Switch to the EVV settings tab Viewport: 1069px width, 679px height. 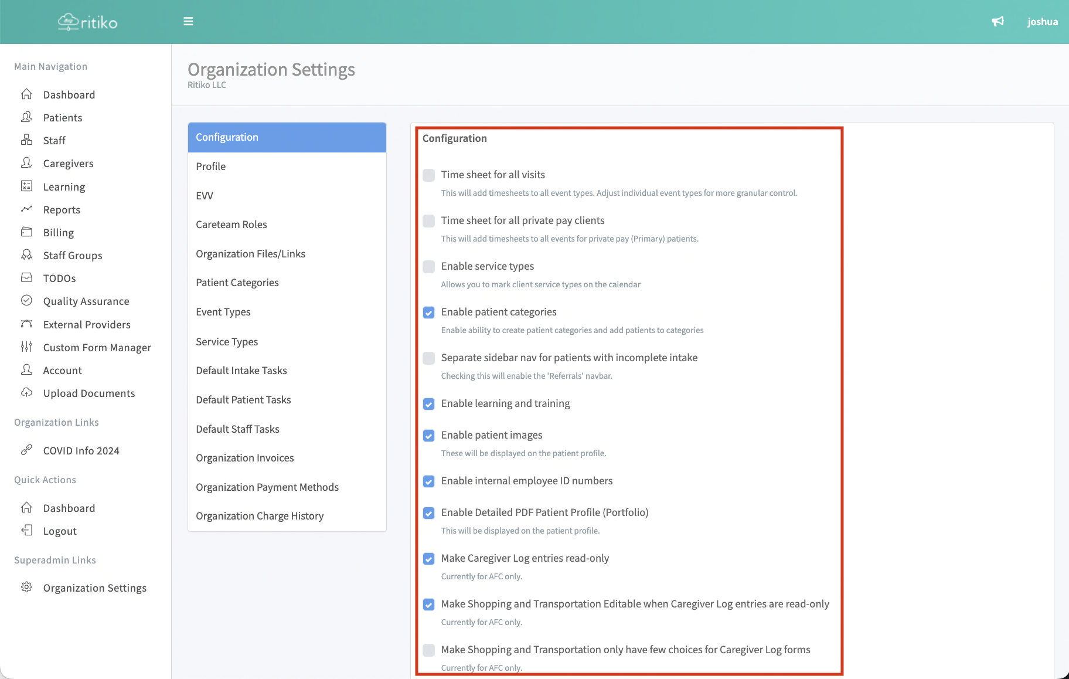pyautogui.click(x=205, y=196)
